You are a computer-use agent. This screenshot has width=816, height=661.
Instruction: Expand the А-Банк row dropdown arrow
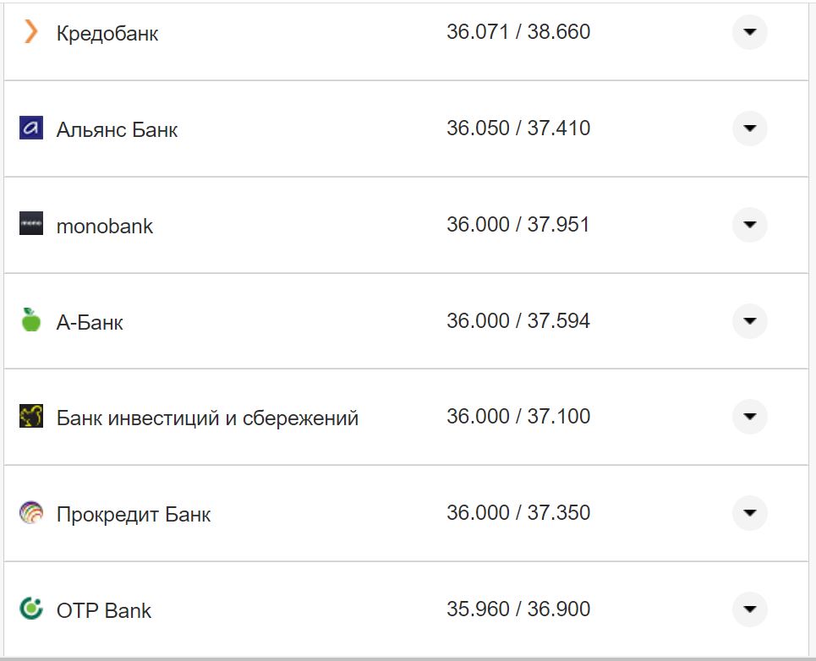(749, 321)
